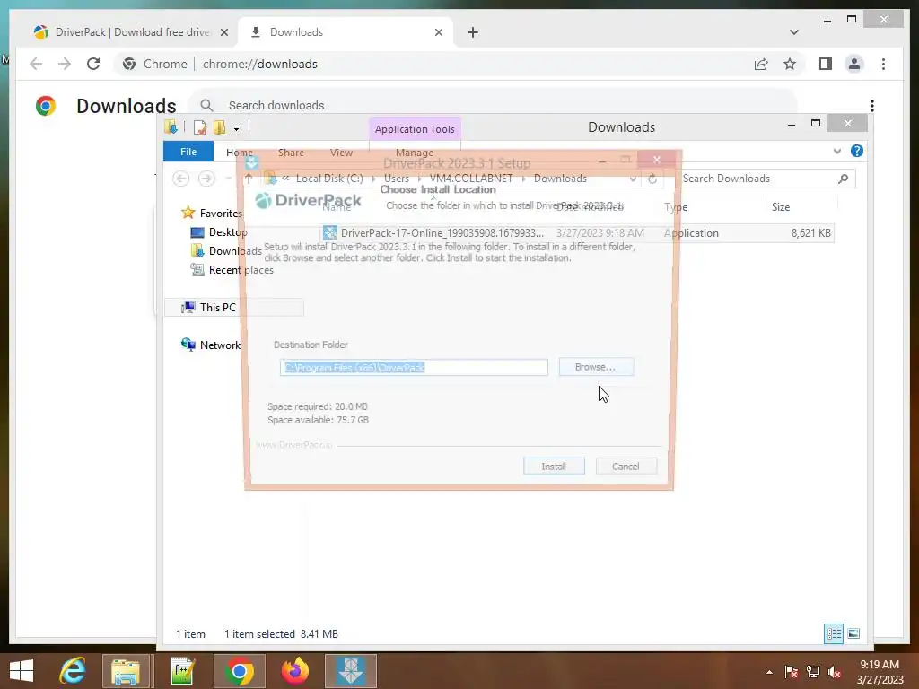The image size is (919, 689).
Task: Sort by Type column header
Action: click(676, 207)
